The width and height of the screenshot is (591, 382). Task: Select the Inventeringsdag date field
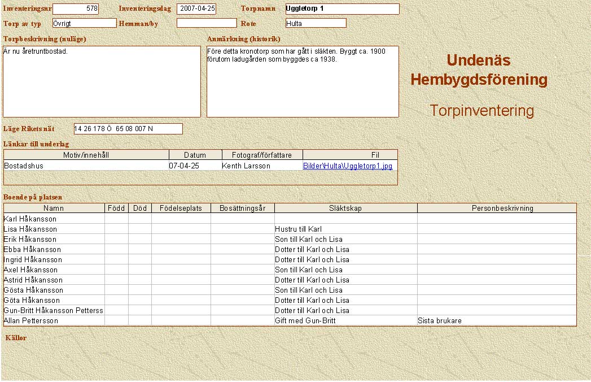coord(196,9)
